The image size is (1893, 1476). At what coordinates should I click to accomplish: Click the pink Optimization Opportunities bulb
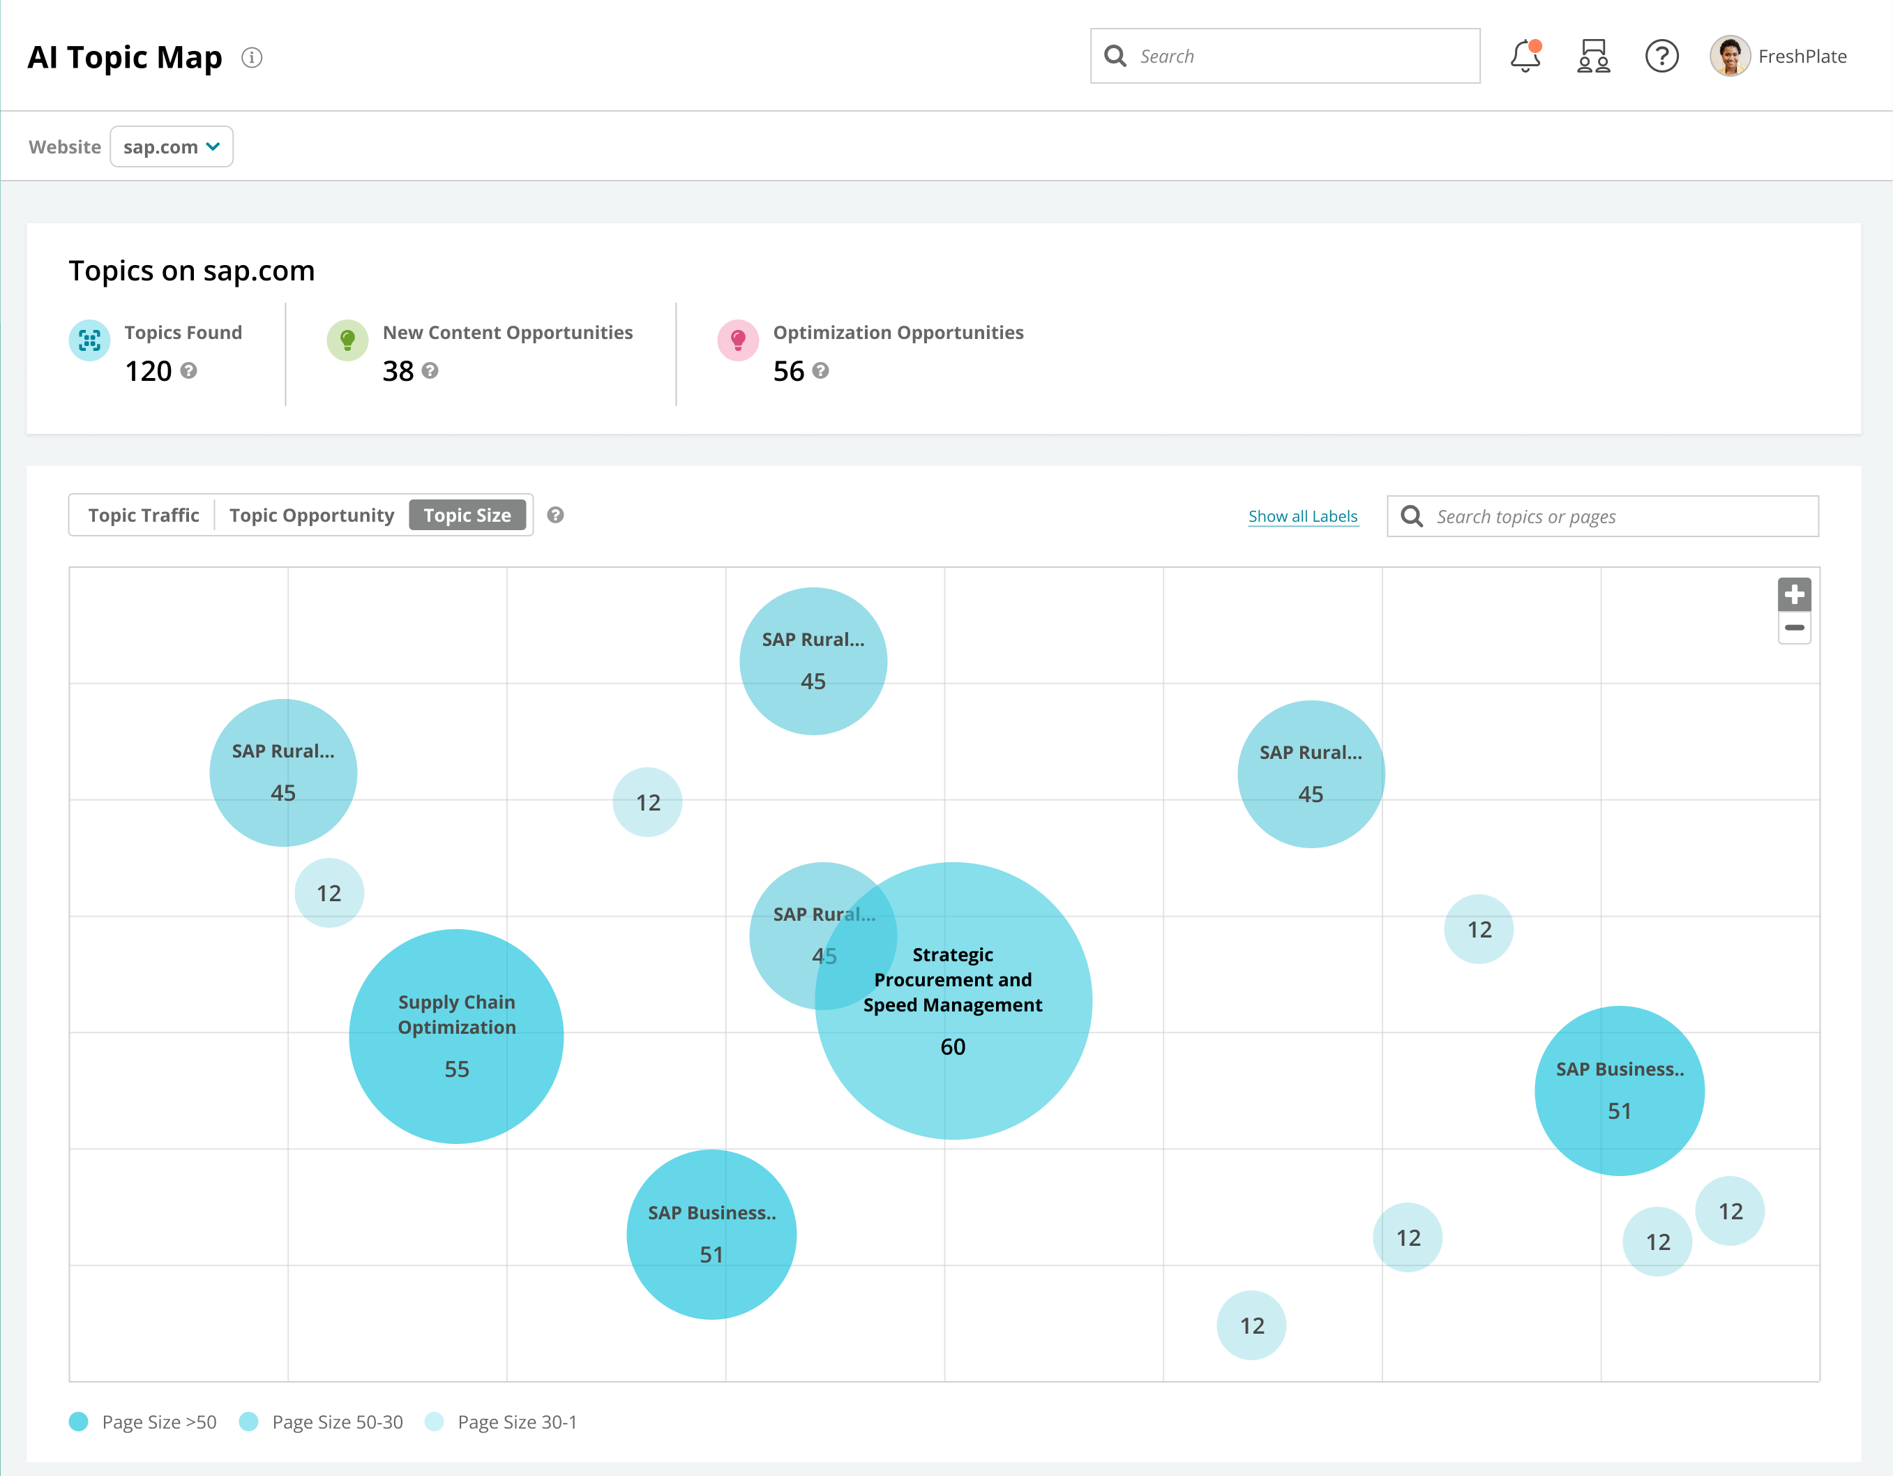point(739,340)
